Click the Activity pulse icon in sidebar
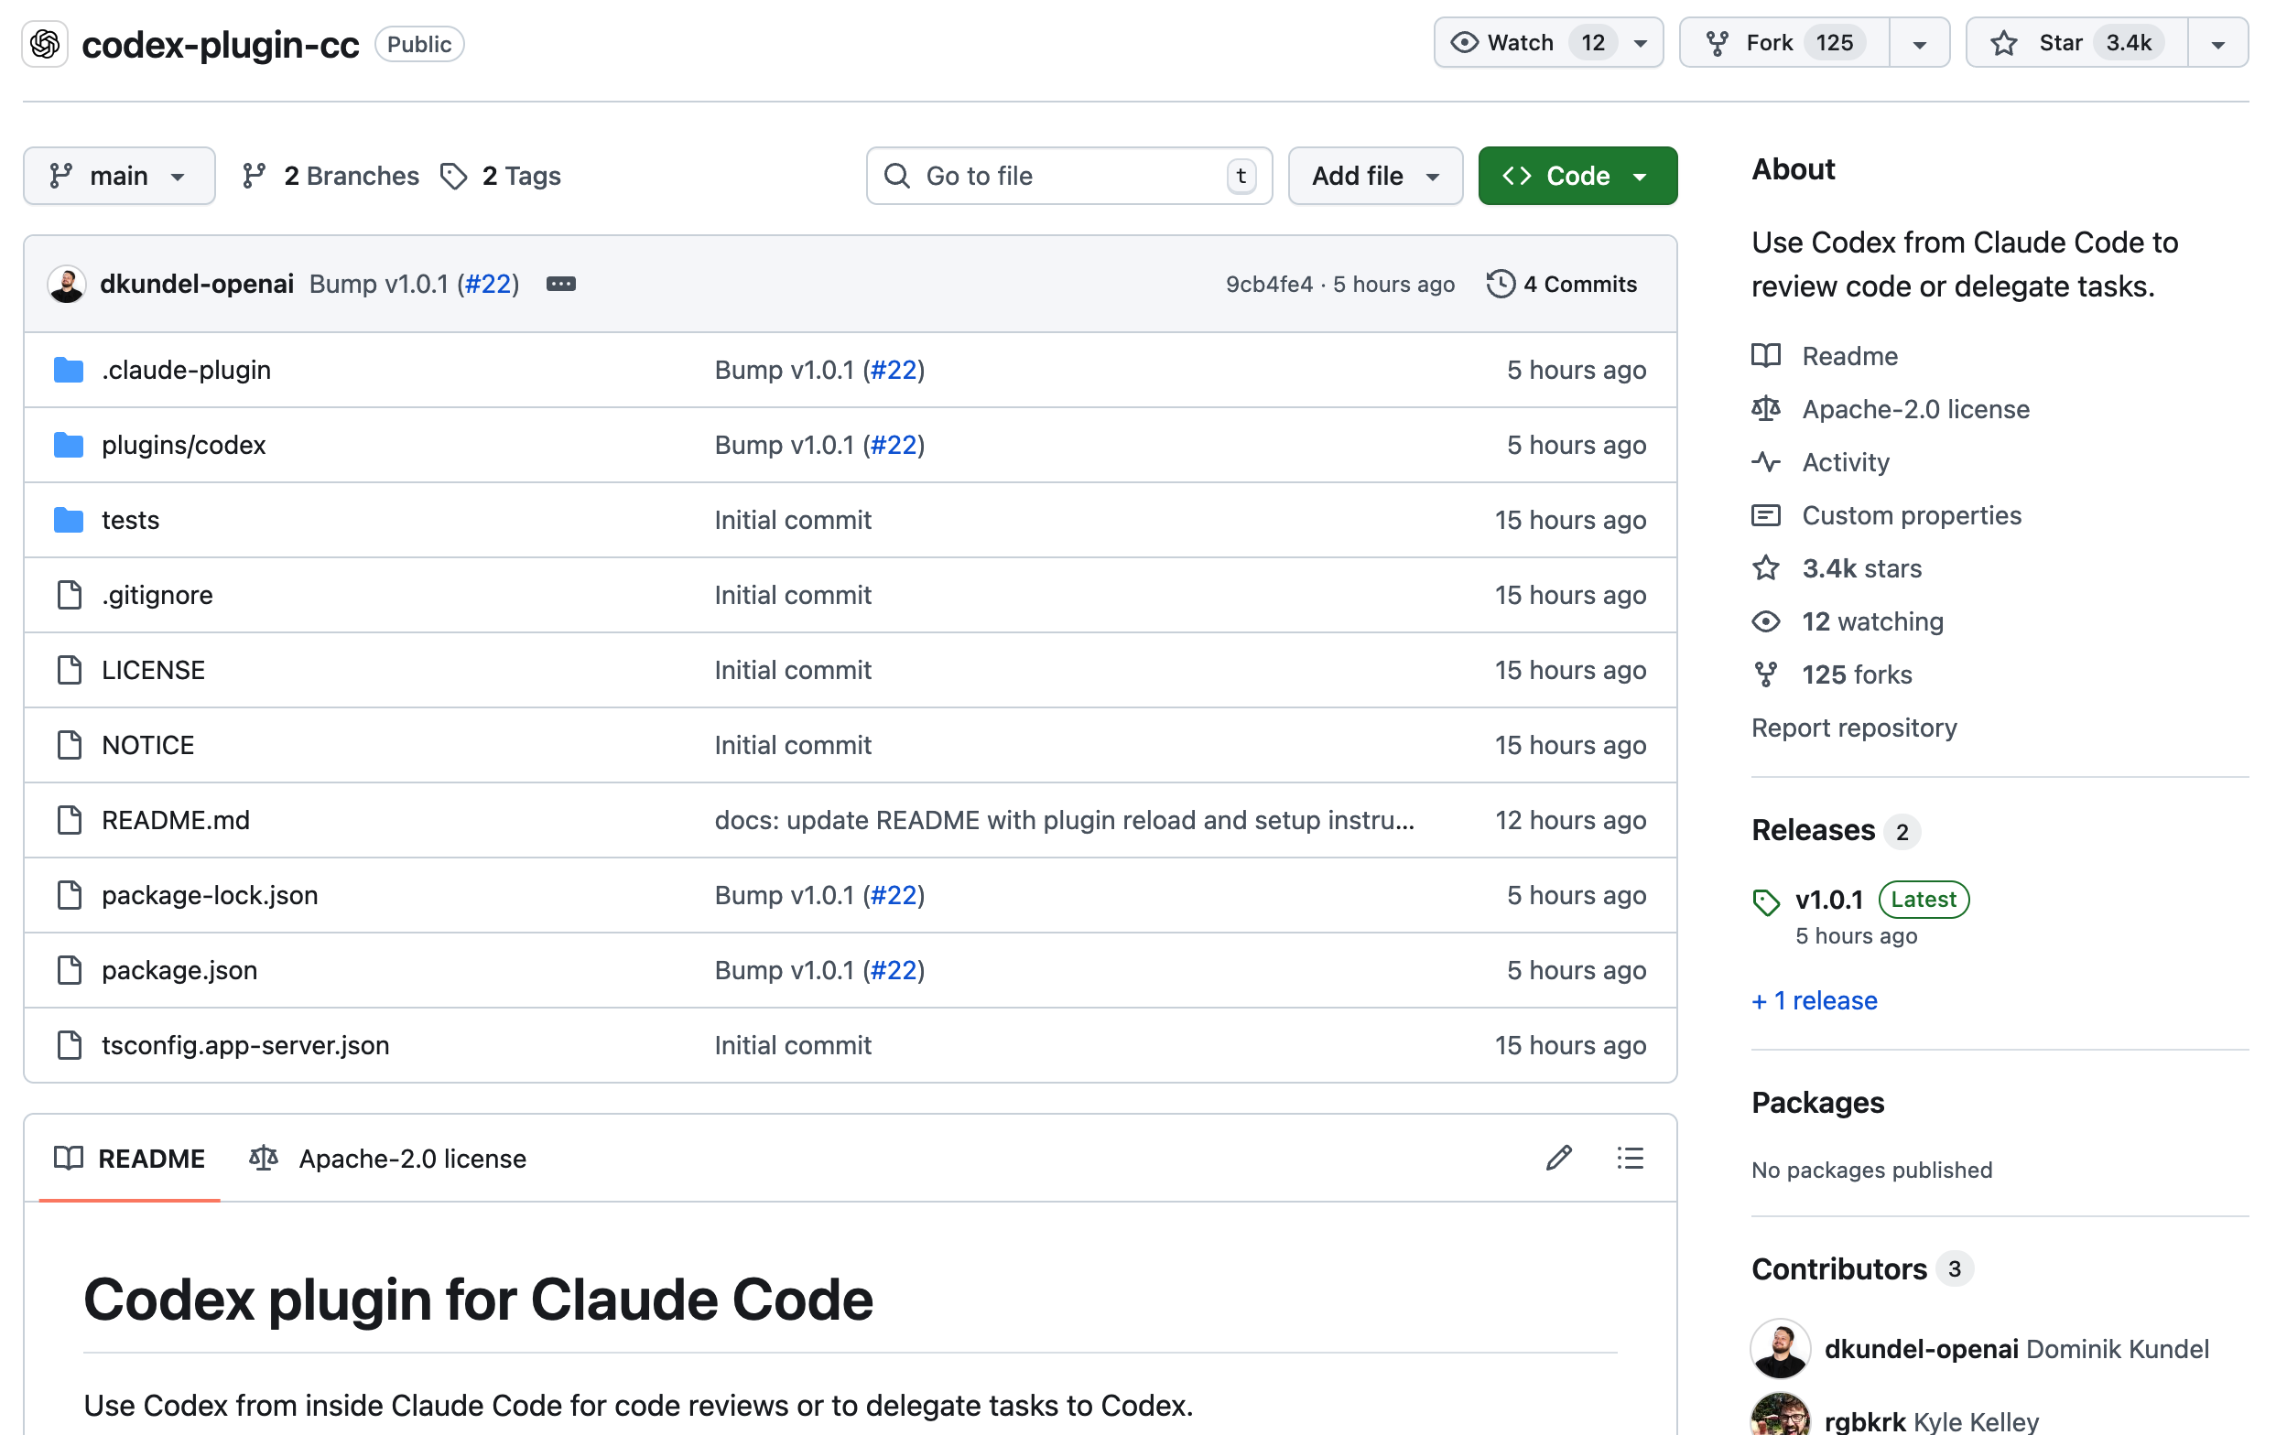 coord(1766,462)
